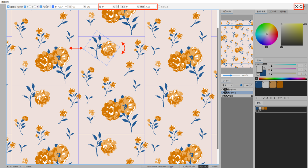This screenshot has width=308, height=168.
Task: Click インデックスカラー in status bar
Action: click(x=189, y=166)
